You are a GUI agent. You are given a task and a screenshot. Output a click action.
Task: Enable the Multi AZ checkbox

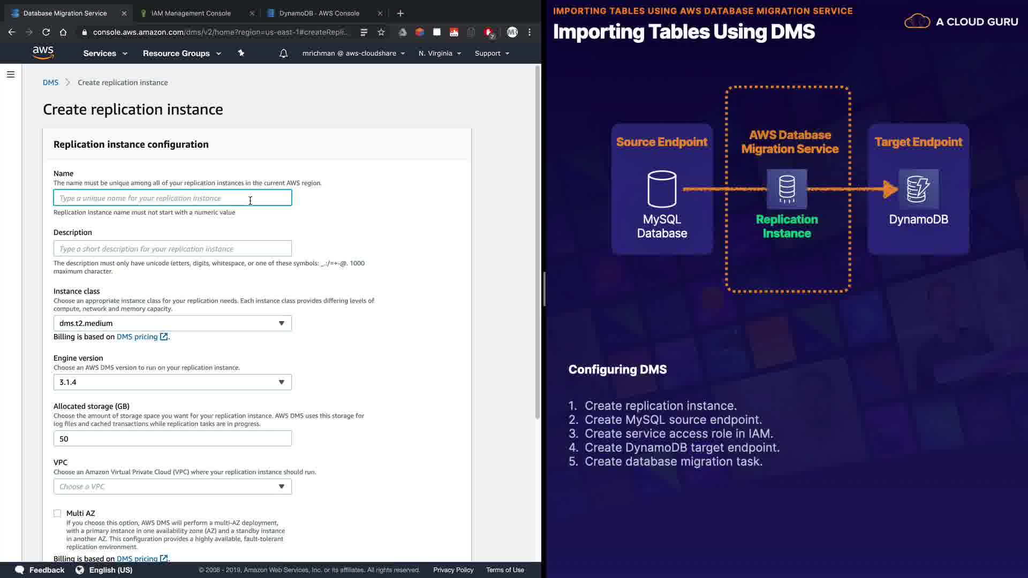[57, 513]
